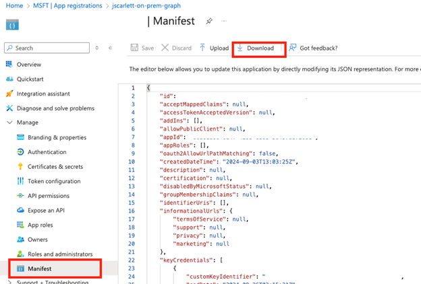Image resolution: width=421 pixels, height=284 pixels.
Task: Open the ellipsis more options menu
Action: coord(224,22)
